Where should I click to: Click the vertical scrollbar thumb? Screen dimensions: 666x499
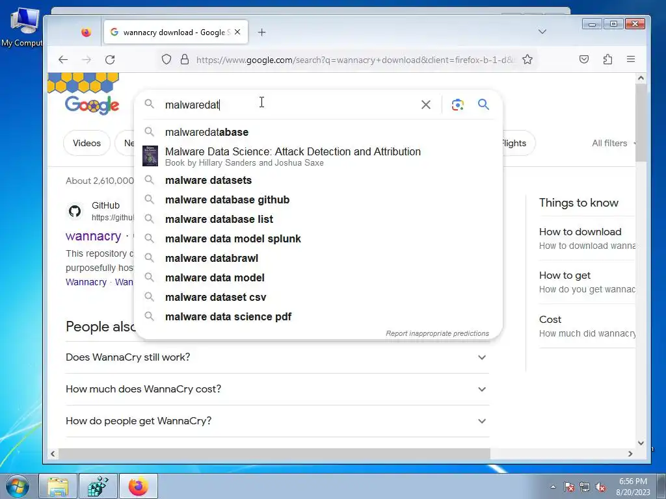pos(641,122)
